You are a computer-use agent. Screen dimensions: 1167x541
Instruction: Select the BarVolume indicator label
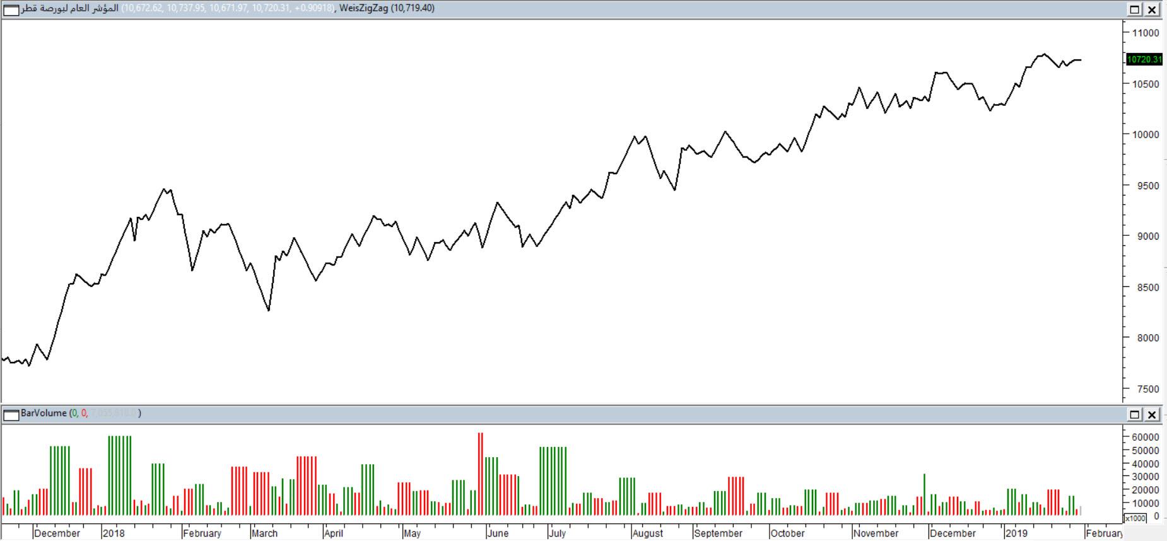pos(44,413)
